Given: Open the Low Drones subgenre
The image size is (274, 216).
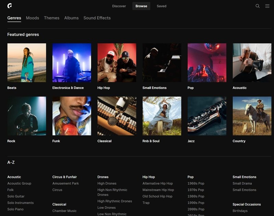Looking at the screenshot, I should point(107,208).
